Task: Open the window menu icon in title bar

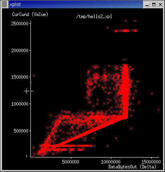Action: pyautogui.click(x=4, y=4)
